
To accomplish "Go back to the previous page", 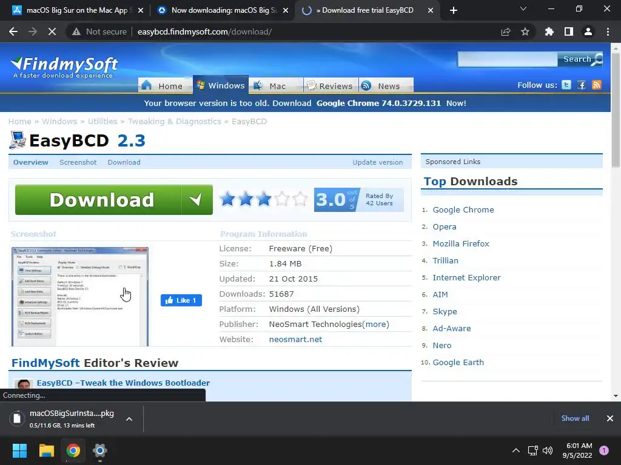I will tap(13, 31).
